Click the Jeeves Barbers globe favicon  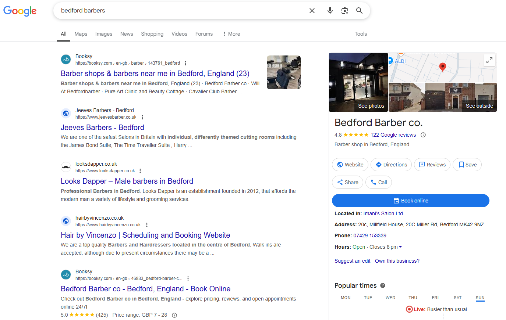[66, 113]
